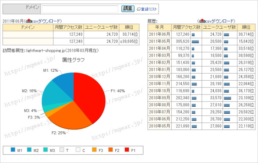Click the rank value s38,695位
This screenshot has width=258, height=163.
[129, 42]
